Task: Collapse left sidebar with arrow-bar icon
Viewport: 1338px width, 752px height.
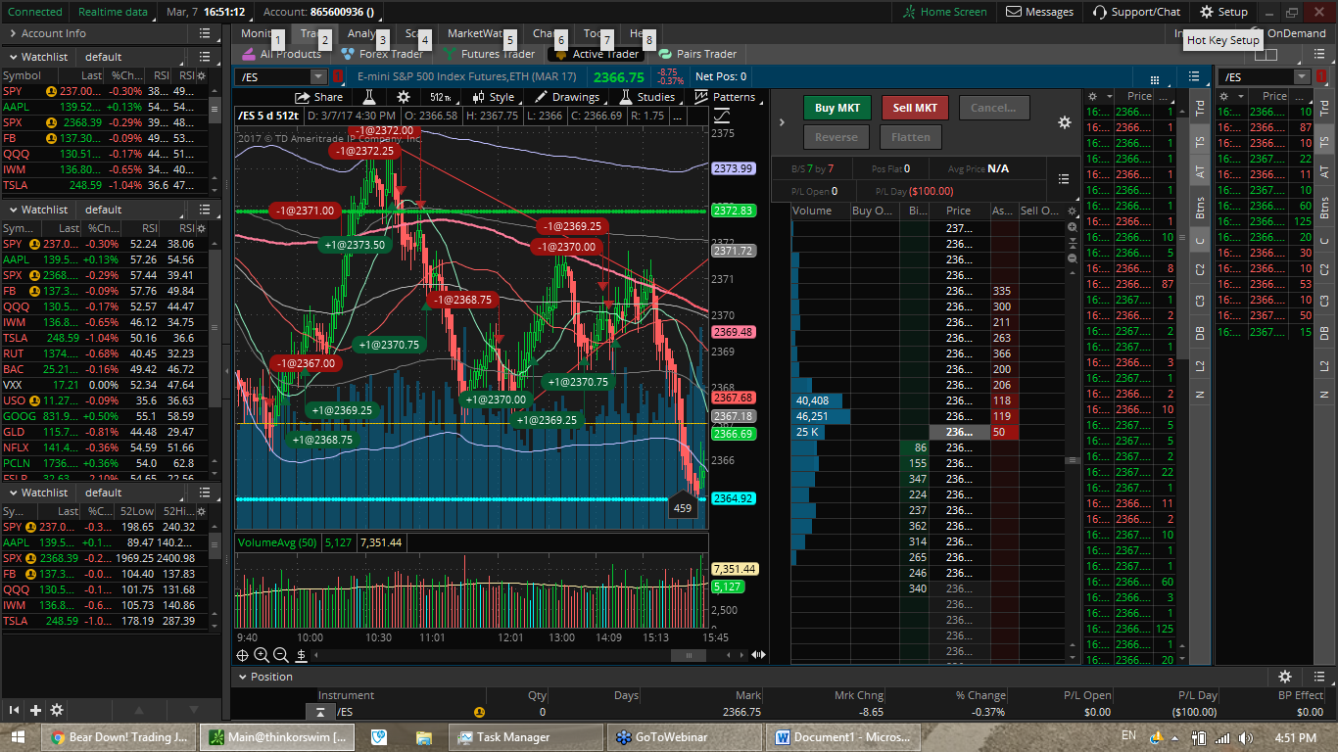Action: [x=15, y=710]
